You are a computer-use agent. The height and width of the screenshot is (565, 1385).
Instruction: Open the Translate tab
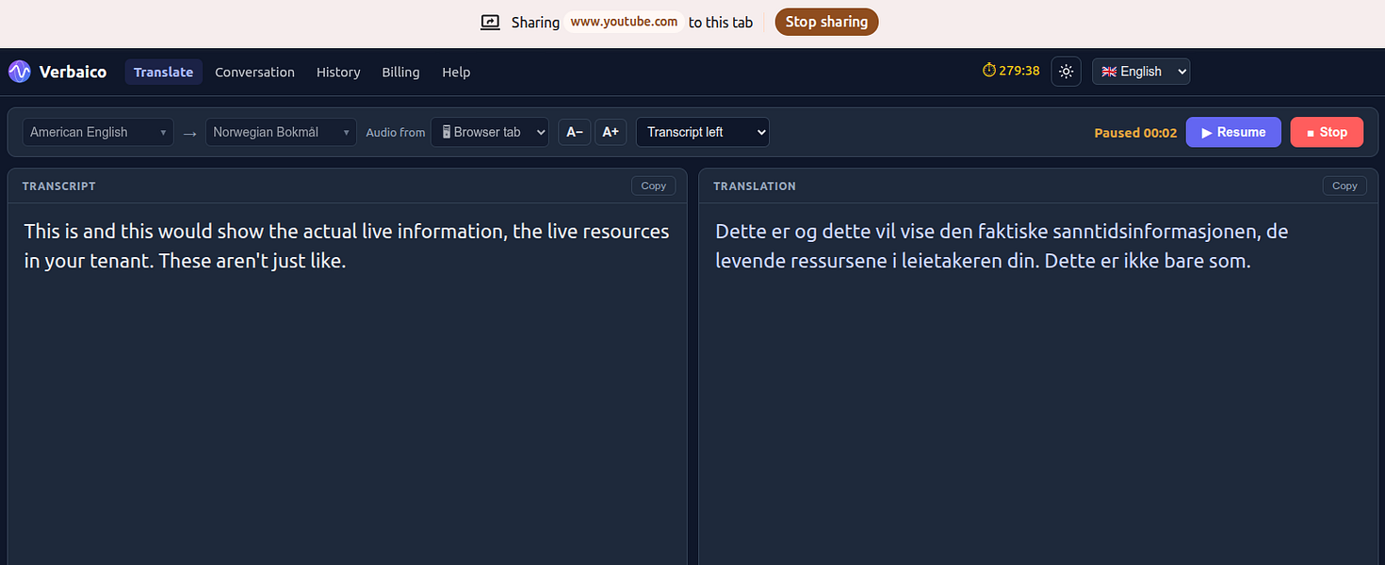pyautogui.click(x=163, y=73)
